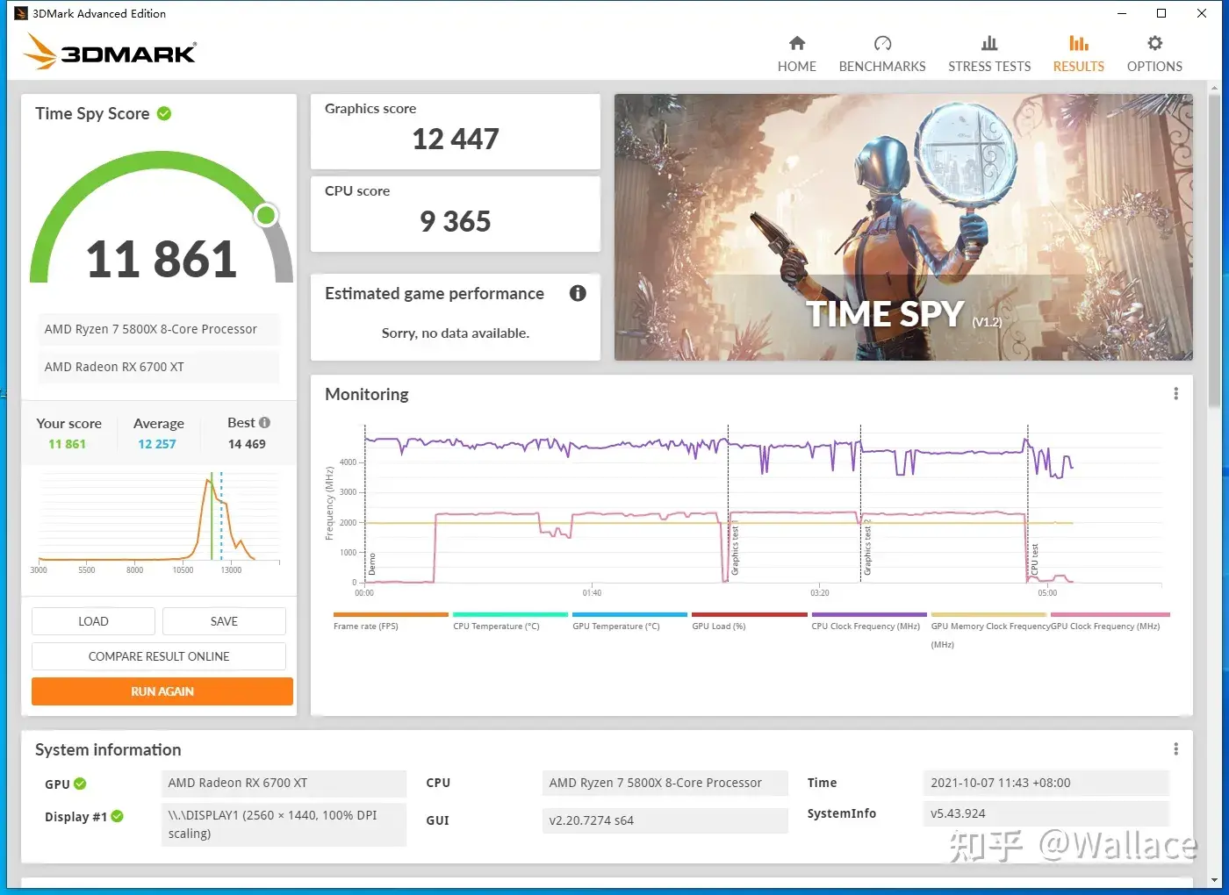Click the main score 11 861
This screenshot has width=1229, height=895.
pyautogui.click(x=162, y=260)
